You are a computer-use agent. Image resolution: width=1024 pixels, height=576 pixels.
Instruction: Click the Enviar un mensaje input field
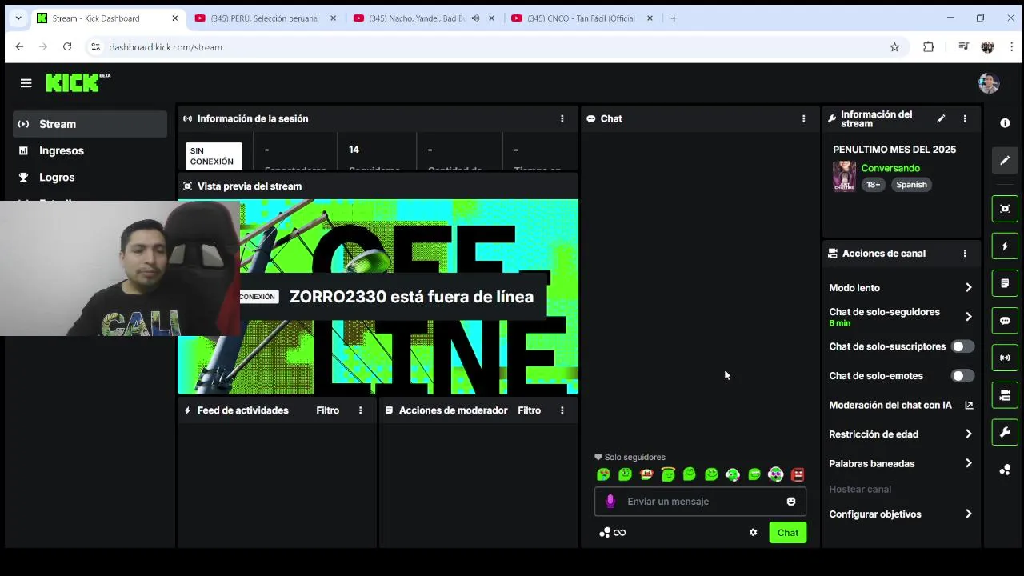700,502
